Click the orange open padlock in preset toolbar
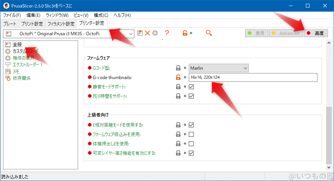 pyautogui.click(x=185, y=33)
